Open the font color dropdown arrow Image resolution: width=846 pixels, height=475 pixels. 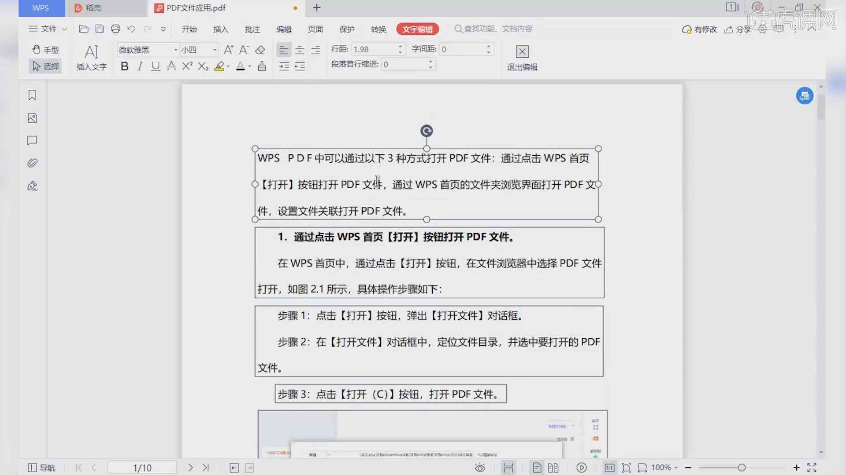250,66
